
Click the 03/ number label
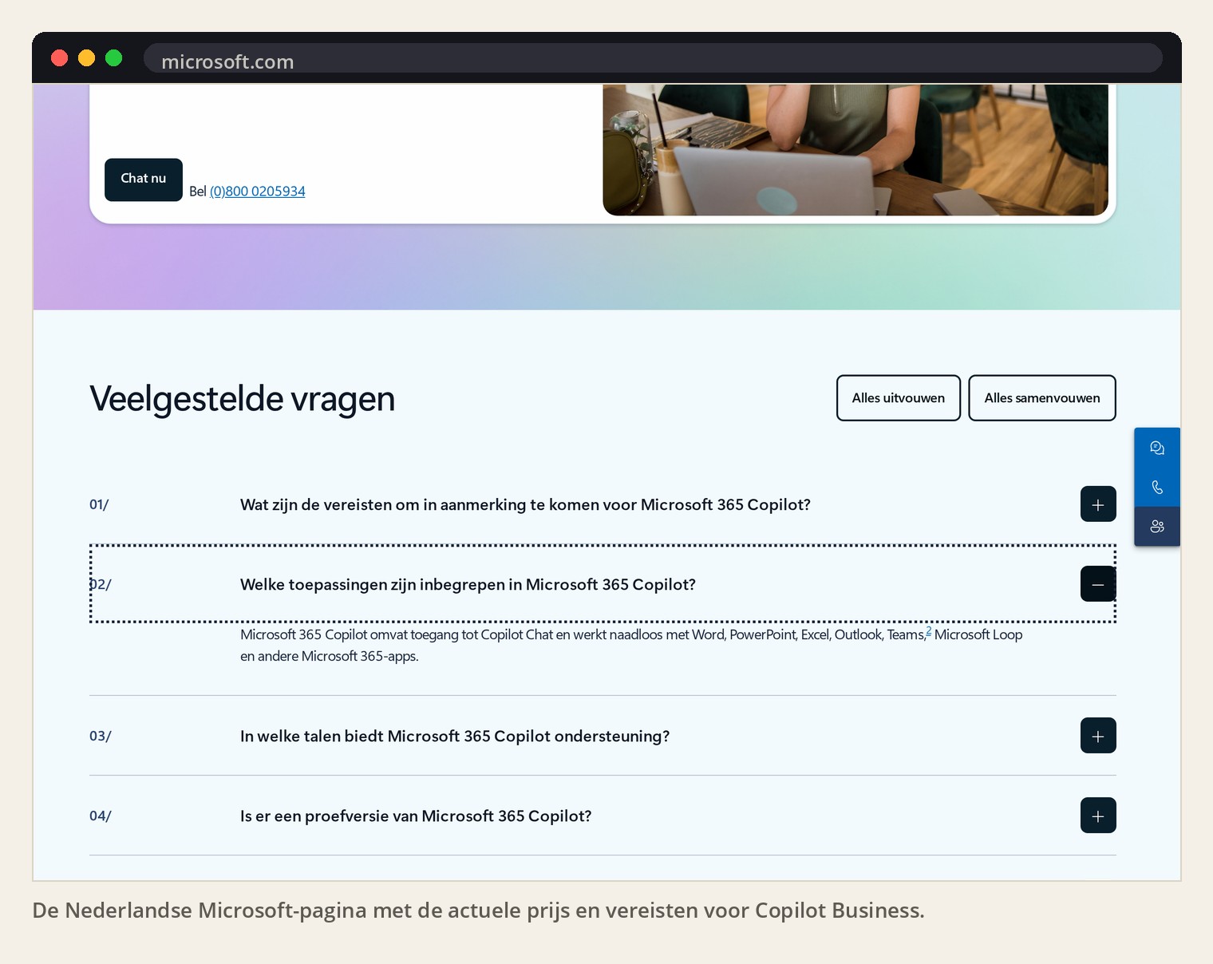point(101,736)
